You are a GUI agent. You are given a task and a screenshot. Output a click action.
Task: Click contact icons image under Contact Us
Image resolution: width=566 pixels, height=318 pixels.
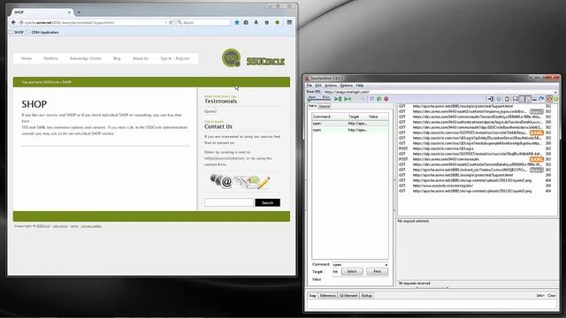click(240, 181)
